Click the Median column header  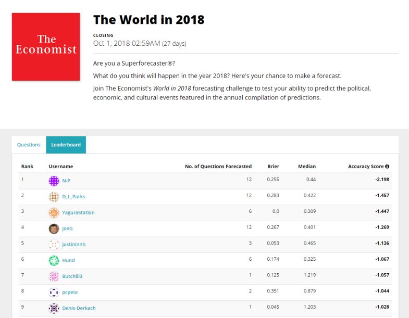tap(307, 167)
